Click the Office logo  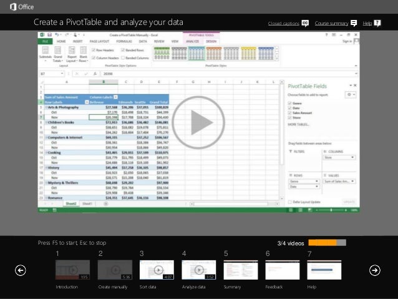[22, 7]
